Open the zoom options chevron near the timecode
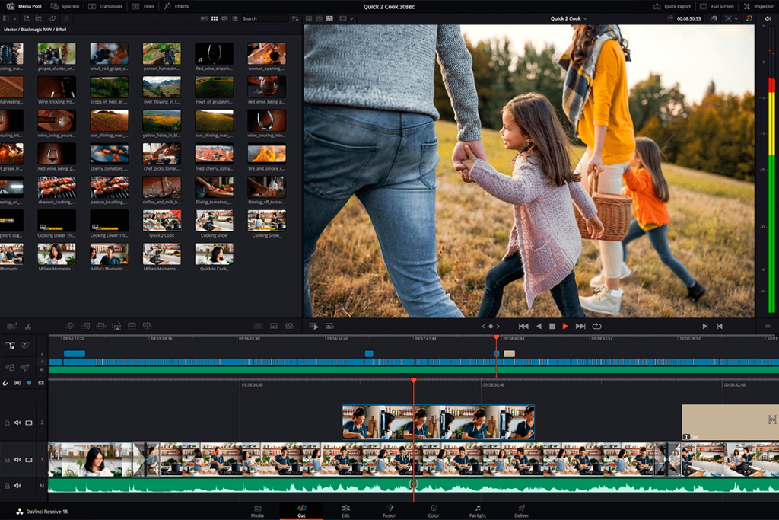 [x=736, y=18]
